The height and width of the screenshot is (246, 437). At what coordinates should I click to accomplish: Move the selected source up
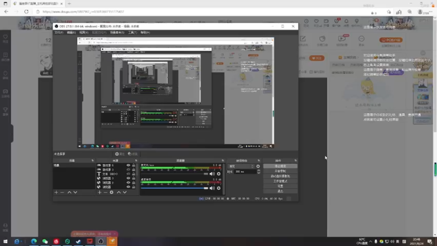click(119, 192)
